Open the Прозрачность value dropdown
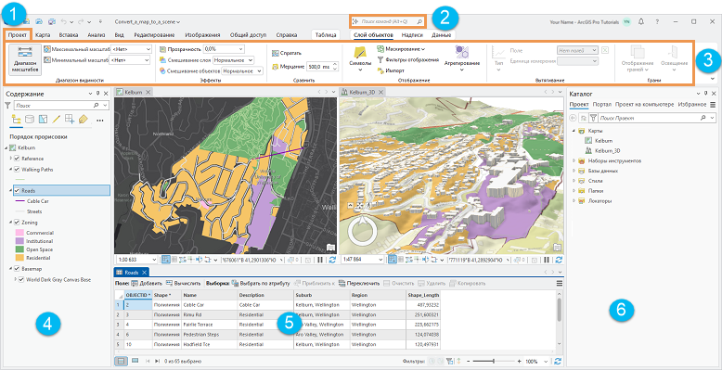Screen dimensions: 722x370 (240, 49)
